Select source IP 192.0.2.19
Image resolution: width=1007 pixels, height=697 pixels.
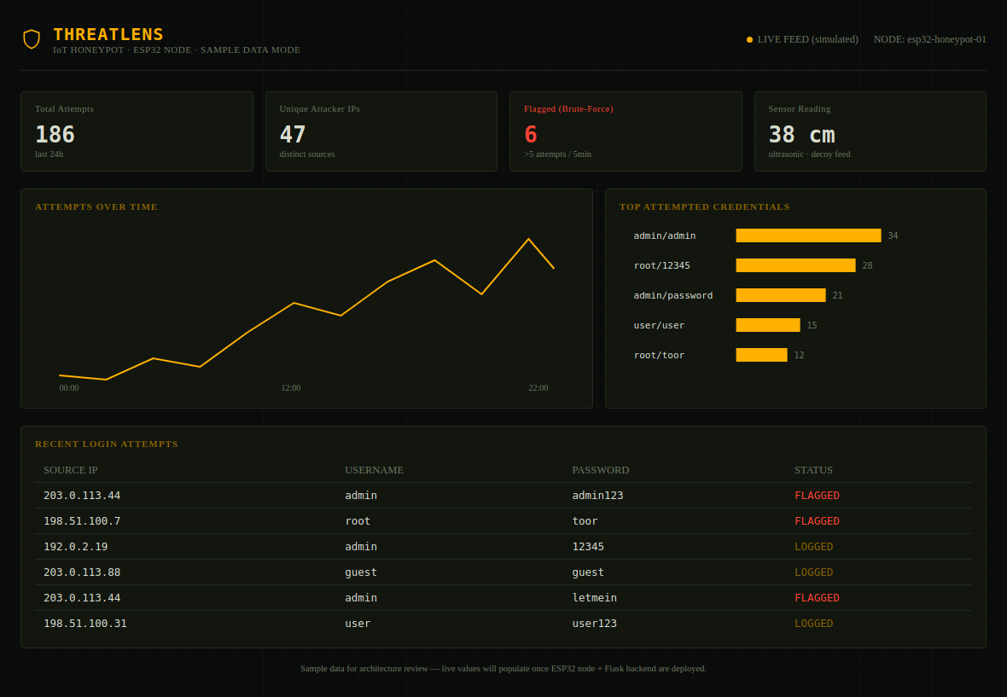[76, 547]
